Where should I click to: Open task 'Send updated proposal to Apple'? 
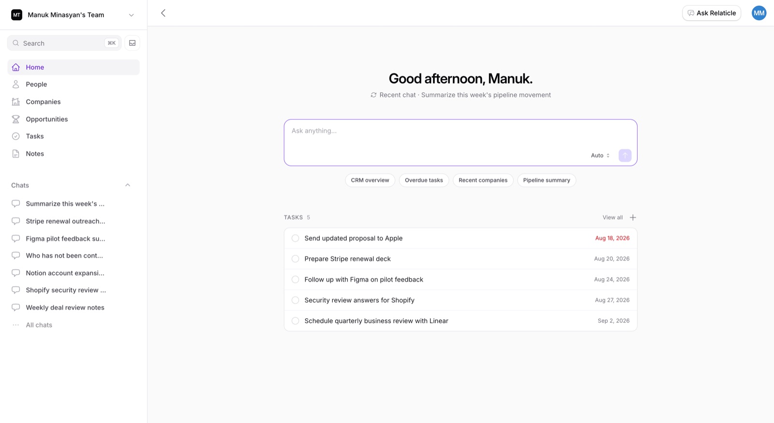354,238
